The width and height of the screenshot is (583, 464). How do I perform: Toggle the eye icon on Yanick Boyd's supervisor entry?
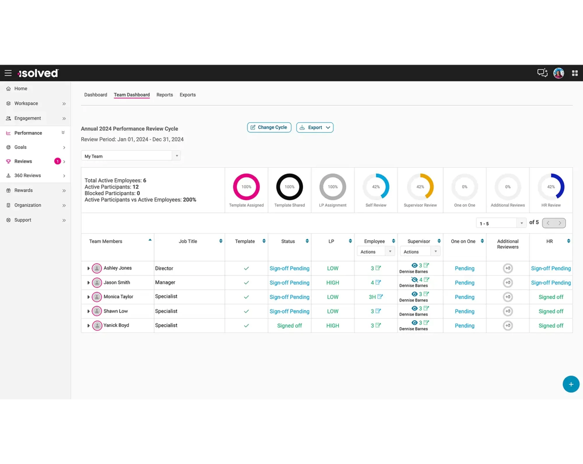point(414,323)
